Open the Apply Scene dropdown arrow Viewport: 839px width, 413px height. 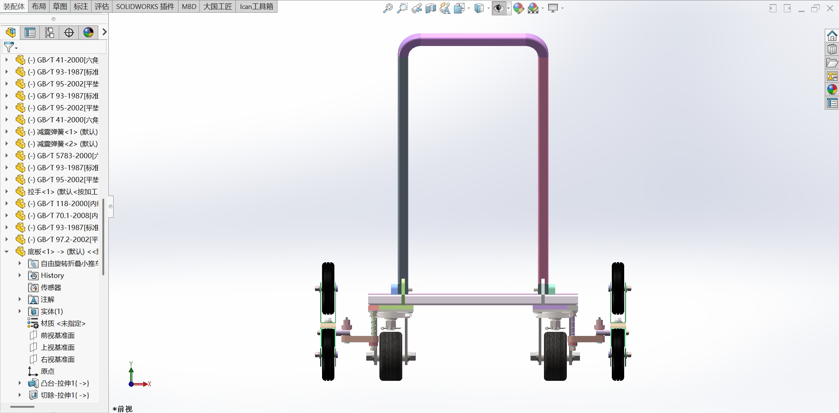[542, 8]
